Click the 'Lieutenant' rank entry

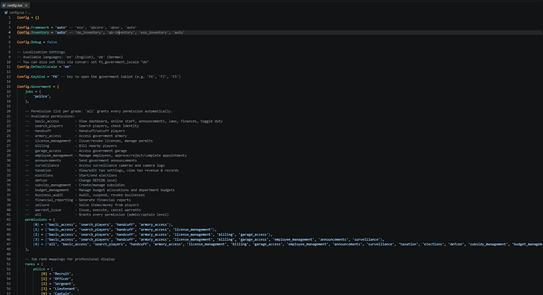(x=61, y=289)
